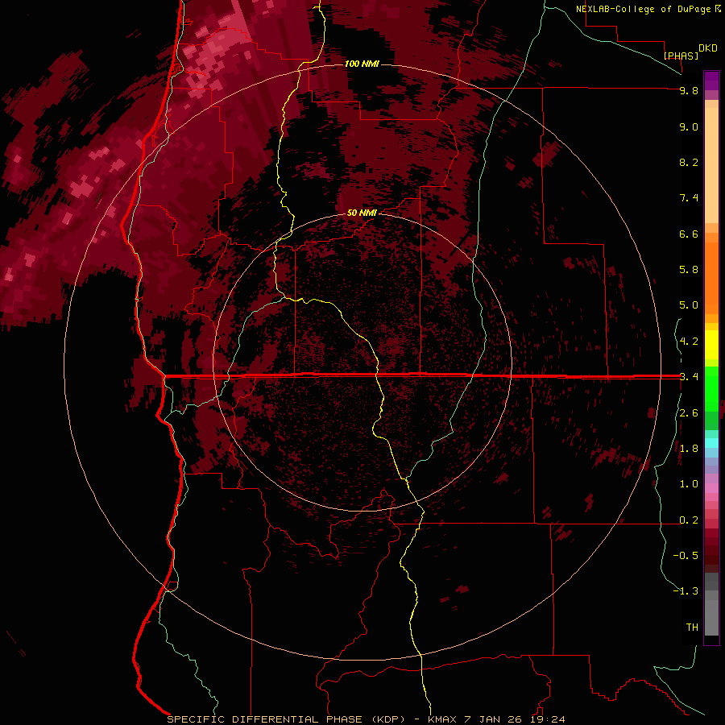Viewport: 725px width, 725px height.
Task: Click the -0.5 value on the scale
Action: 686,556
